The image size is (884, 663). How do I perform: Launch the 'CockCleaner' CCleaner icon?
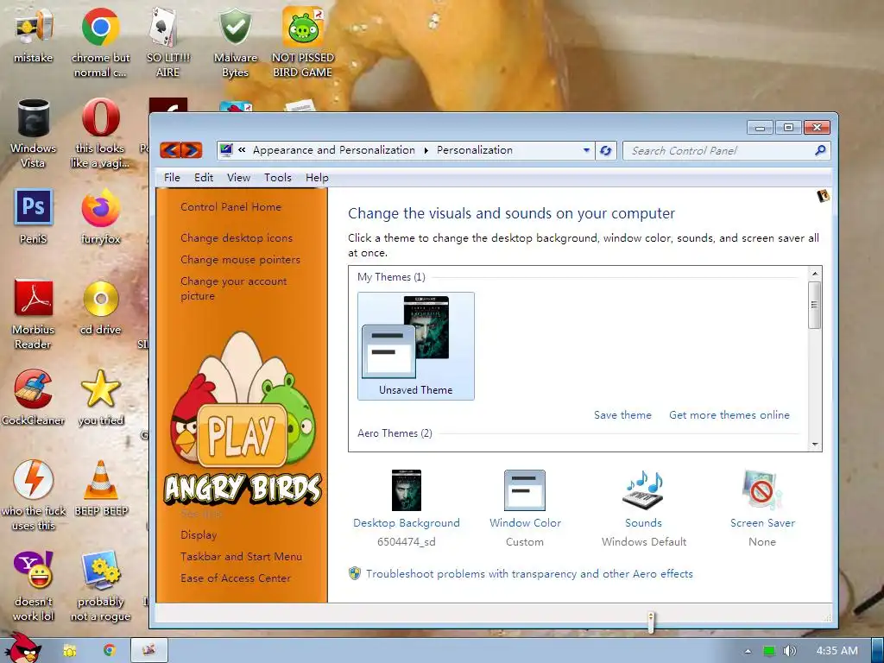click(x=34, y=398)
